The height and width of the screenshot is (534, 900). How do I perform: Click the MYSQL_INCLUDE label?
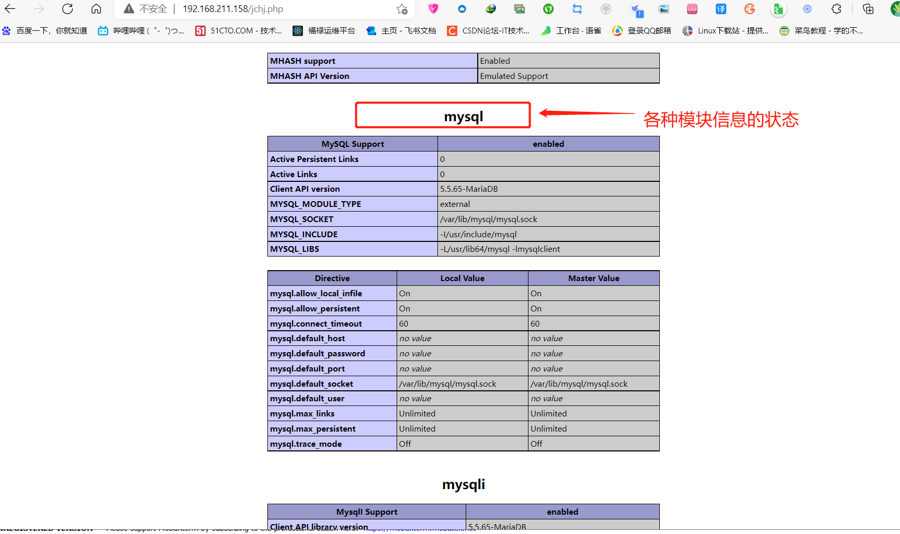[304, 235]
